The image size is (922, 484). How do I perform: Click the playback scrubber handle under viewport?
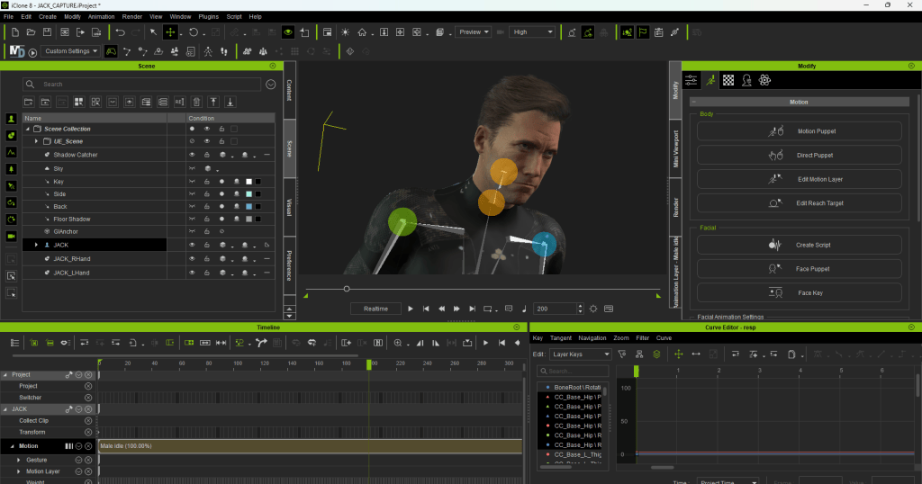(347, 289)
